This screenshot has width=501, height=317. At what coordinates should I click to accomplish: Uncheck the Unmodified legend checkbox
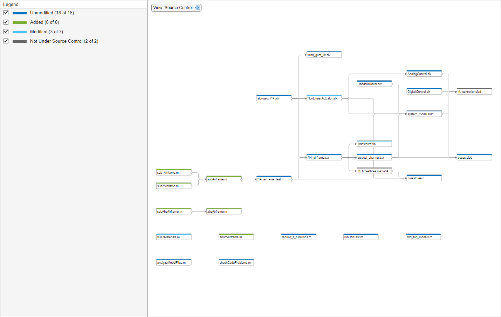click(6, 12)
